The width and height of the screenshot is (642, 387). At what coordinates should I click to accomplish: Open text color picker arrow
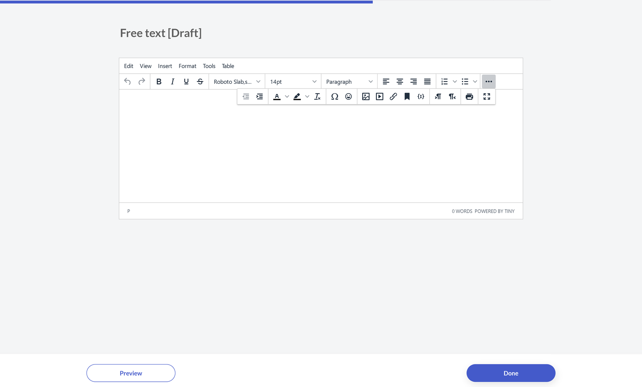pyautogui.click(x=287, y=97)
